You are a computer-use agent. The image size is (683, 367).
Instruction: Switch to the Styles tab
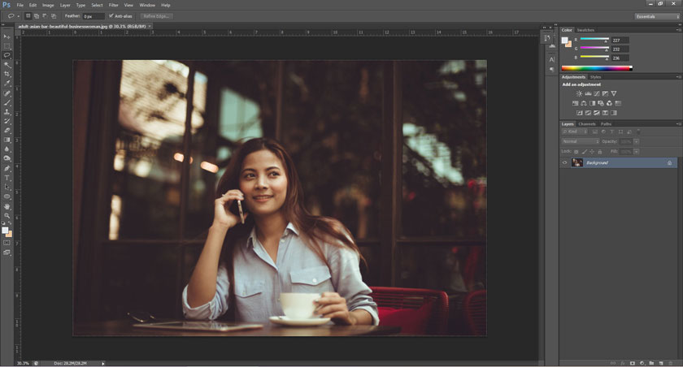click(x=595, y=77)
